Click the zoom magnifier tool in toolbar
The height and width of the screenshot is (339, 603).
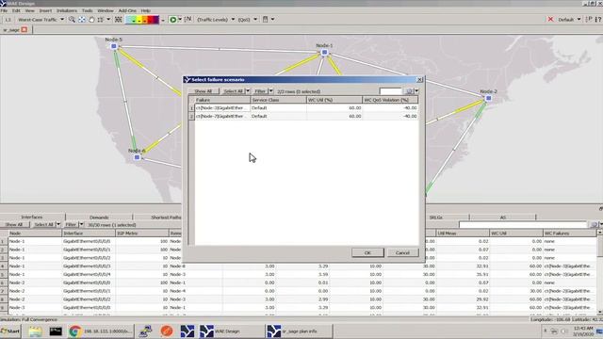point(72,19)
